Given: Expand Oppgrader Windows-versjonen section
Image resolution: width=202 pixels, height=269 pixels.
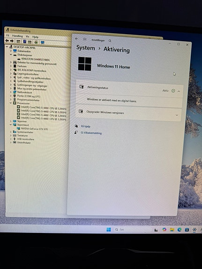Looking at the screenshot, I should click(x=177, y=115).
